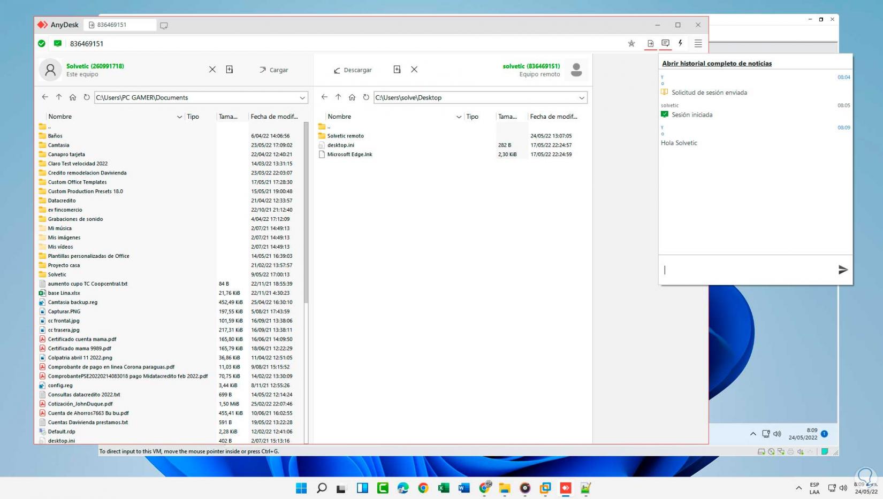Sort local files by Tipo column
The image size is (883, 499).
pos(193,117)
